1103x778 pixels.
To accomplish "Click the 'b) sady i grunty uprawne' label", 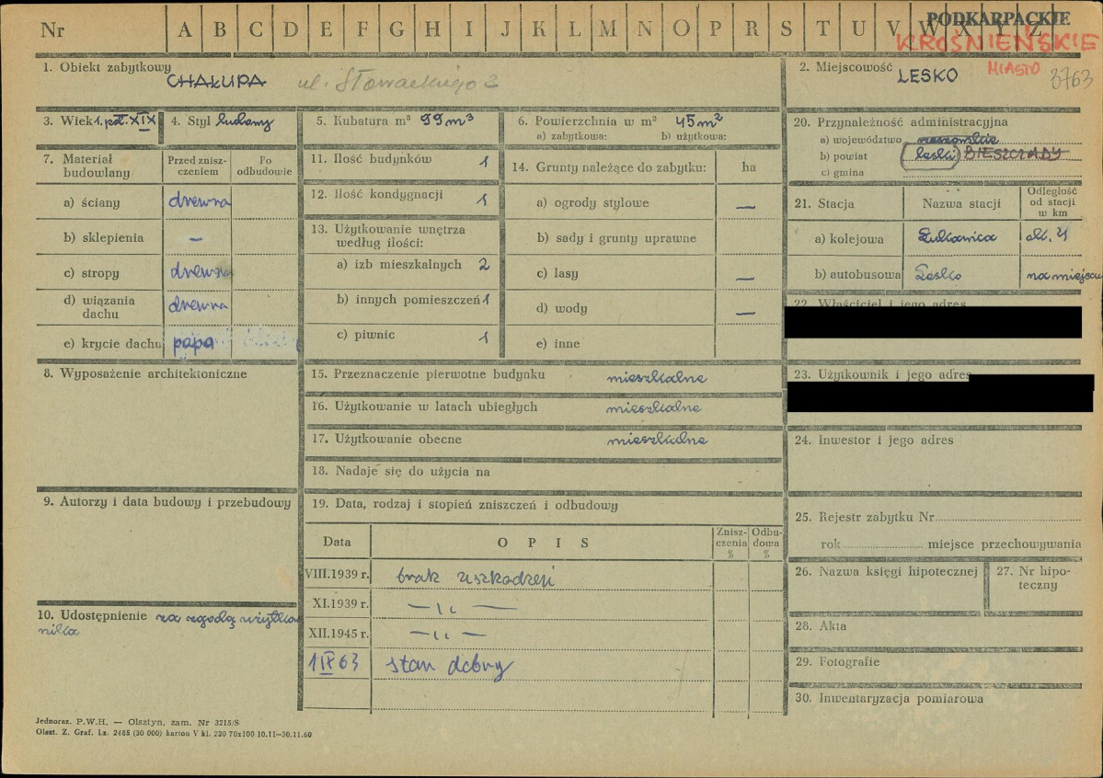I will click(x=616, y=238).
